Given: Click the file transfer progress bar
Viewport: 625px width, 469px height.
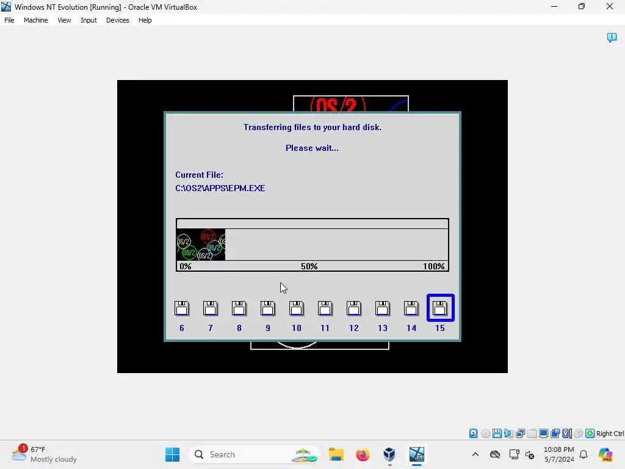Looking at the screenshot, I should [x=312, y=244].
